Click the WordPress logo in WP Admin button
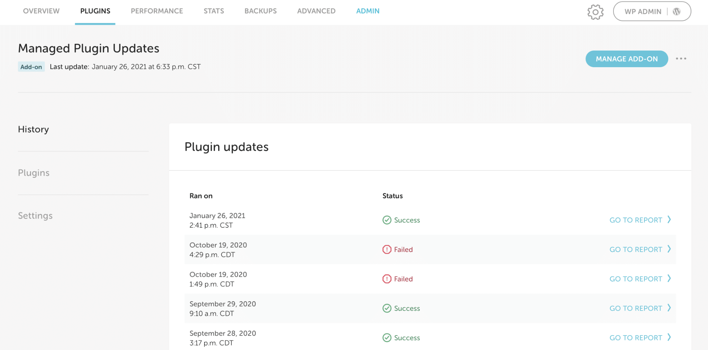This screenshot has height=350, width=708. point(676,12)
